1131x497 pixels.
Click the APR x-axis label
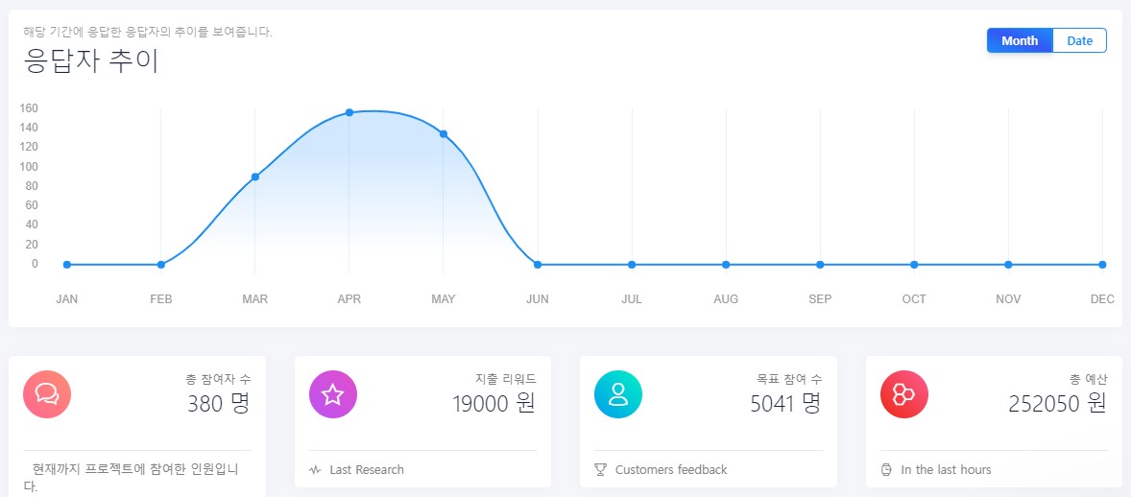[x=349, y=299]
